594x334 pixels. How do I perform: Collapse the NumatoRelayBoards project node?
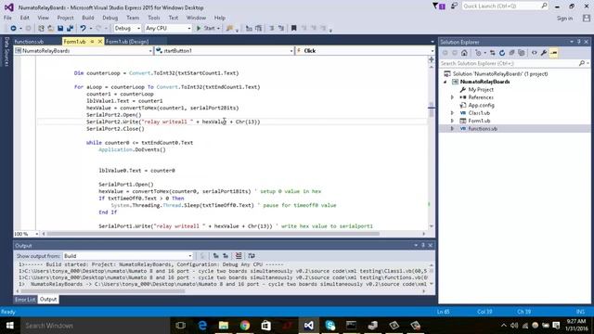(445, 82)
